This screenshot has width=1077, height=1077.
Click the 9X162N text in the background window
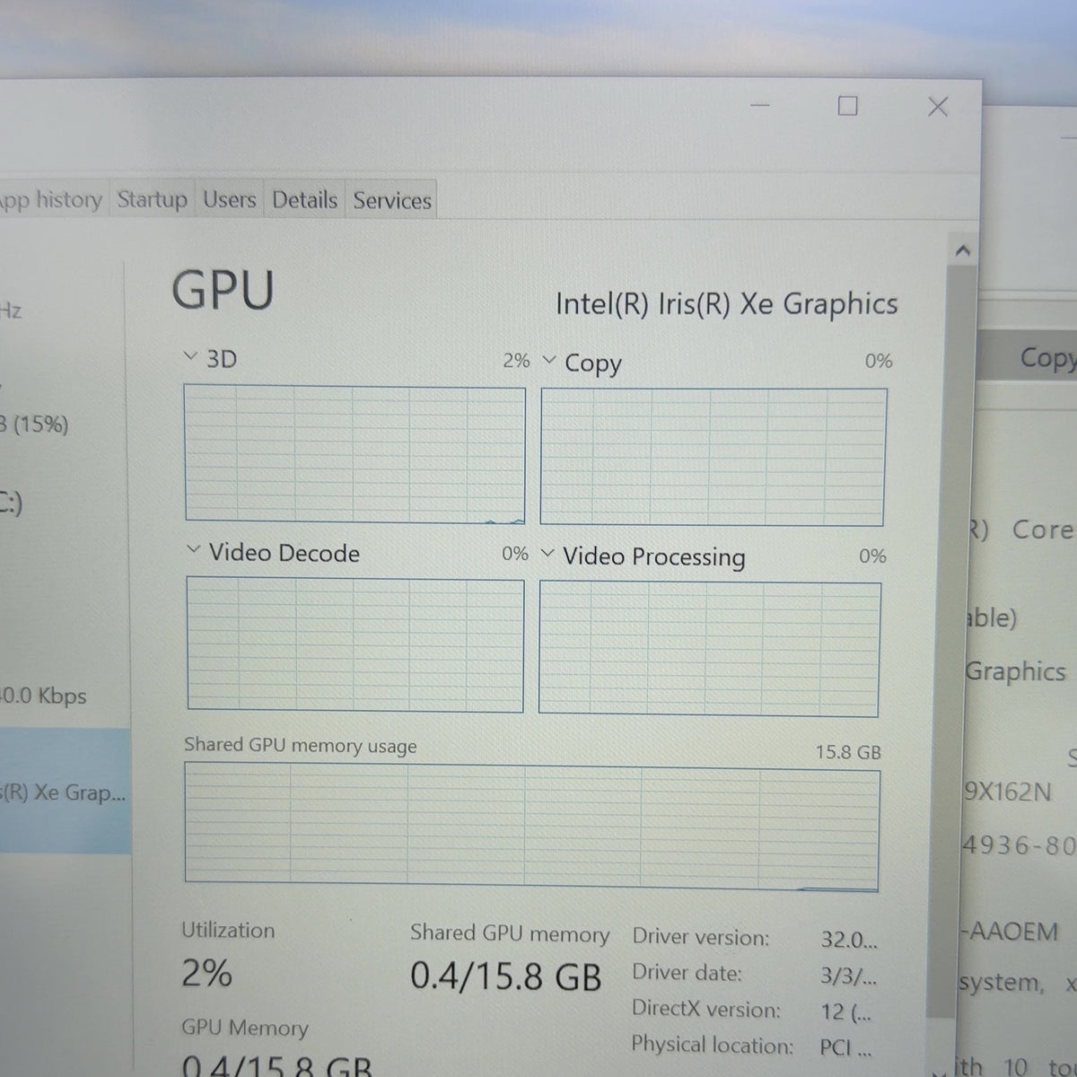(1008, 792)
